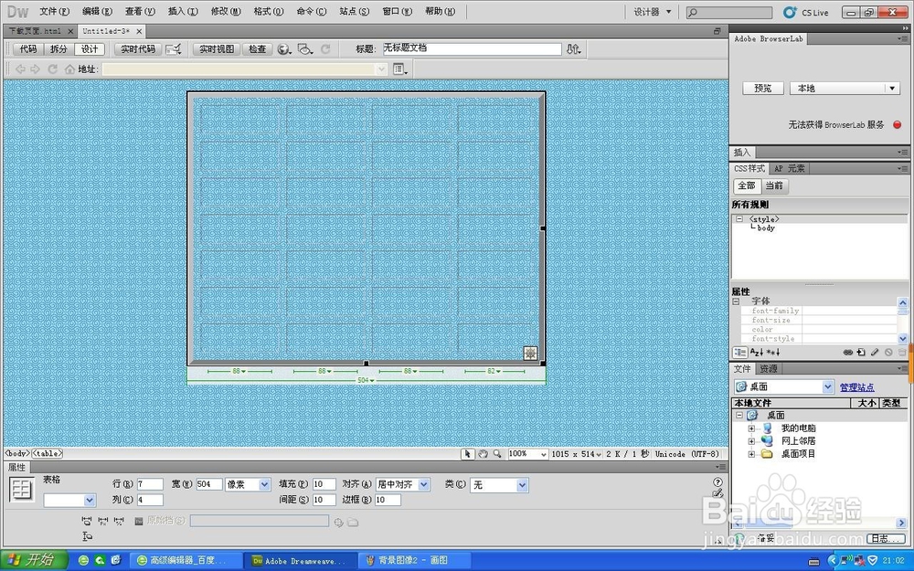The image size is (914, 571).
Task: Open the table ID dropdown
Action: coord(69,500)
